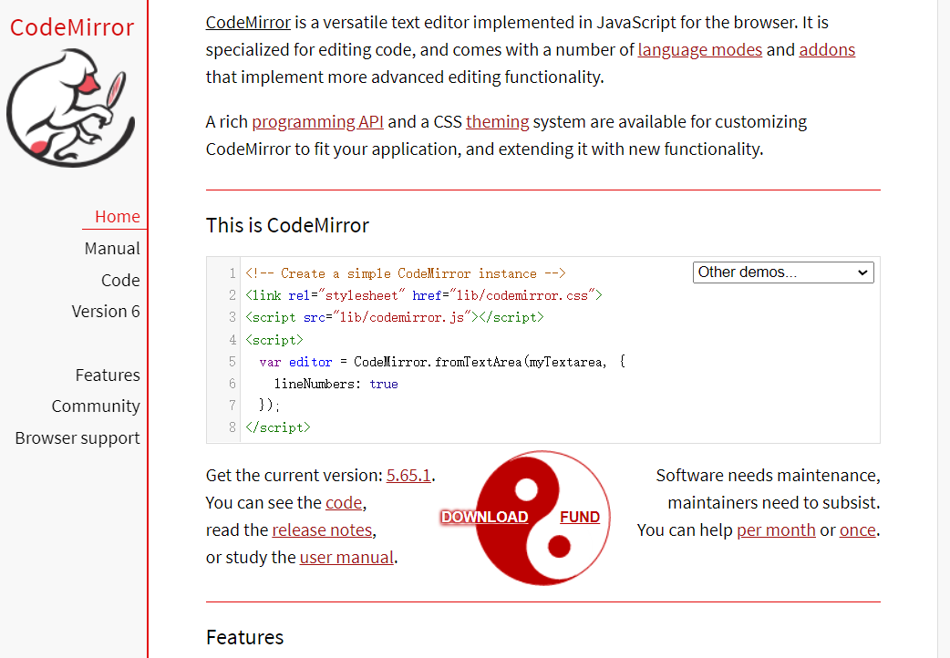The image size is (950, 658).
Task: Click the CodeMirror monkey logo image
Action: 71,108
